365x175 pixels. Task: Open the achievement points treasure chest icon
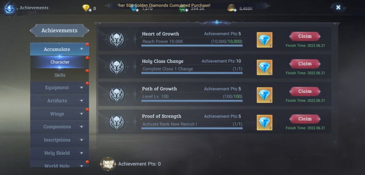pos(108,164)
